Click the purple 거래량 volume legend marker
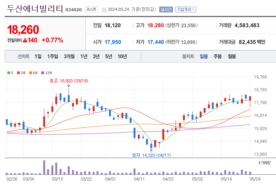This screenshot has width=276, height=186. click(259, 162)
